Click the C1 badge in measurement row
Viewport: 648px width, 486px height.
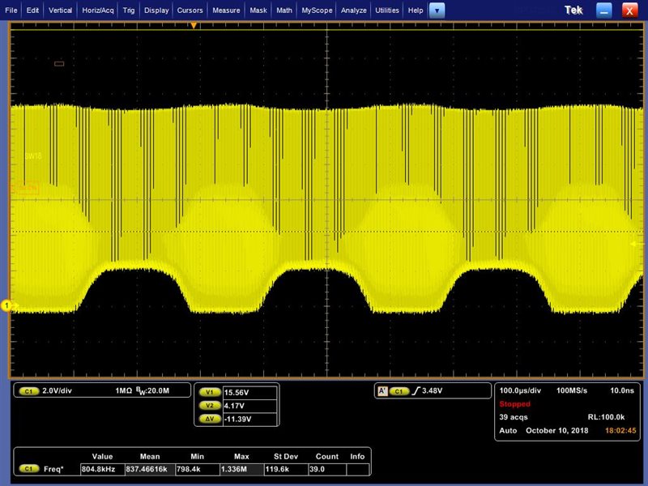pos(28,469)
